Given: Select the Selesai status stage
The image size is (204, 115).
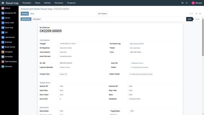Looking at the screenshot, I should click(197, 19).
